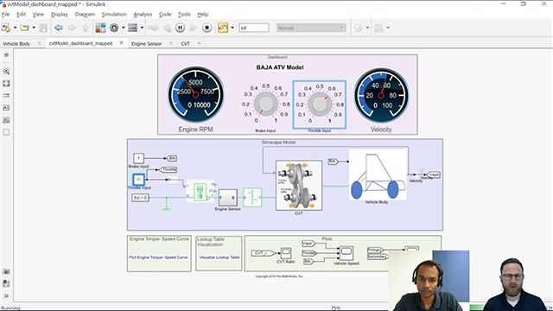Open the New model toolbar button
Viewport: 553px width, 311px height.
(6, 28)
